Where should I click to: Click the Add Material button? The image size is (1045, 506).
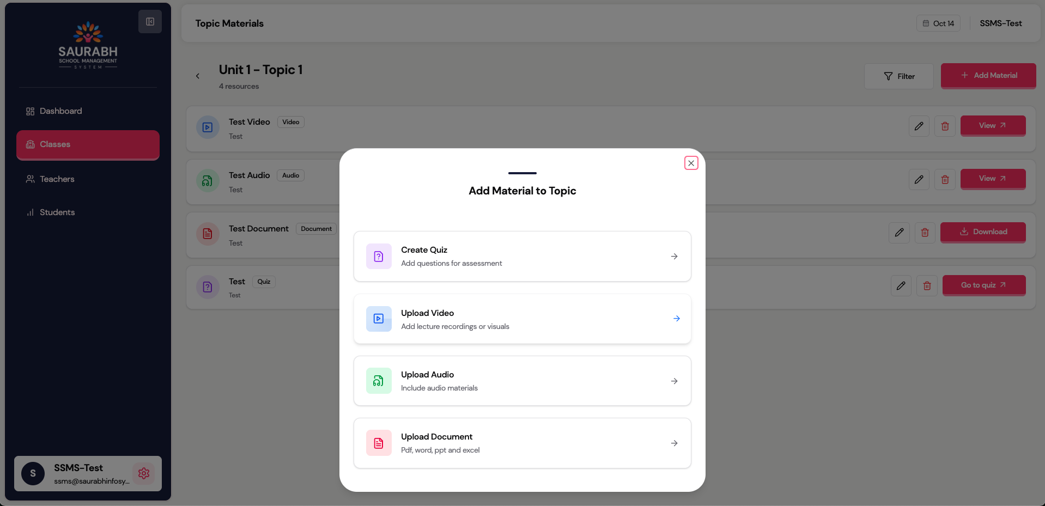pos(988,76)
